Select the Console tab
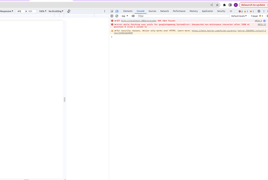Screen dimensions: 268x180 141,11
